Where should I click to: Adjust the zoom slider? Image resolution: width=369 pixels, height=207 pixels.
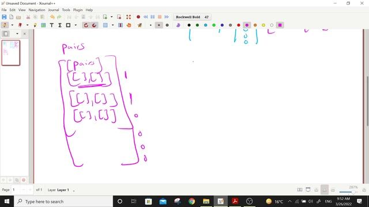[348, 192]
